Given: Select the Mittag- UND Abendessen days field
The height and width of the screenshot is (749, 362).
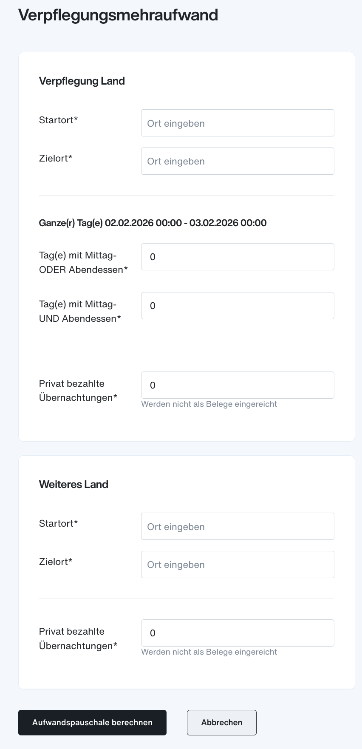Looking at the screenshot, I should tap(238, 306).
